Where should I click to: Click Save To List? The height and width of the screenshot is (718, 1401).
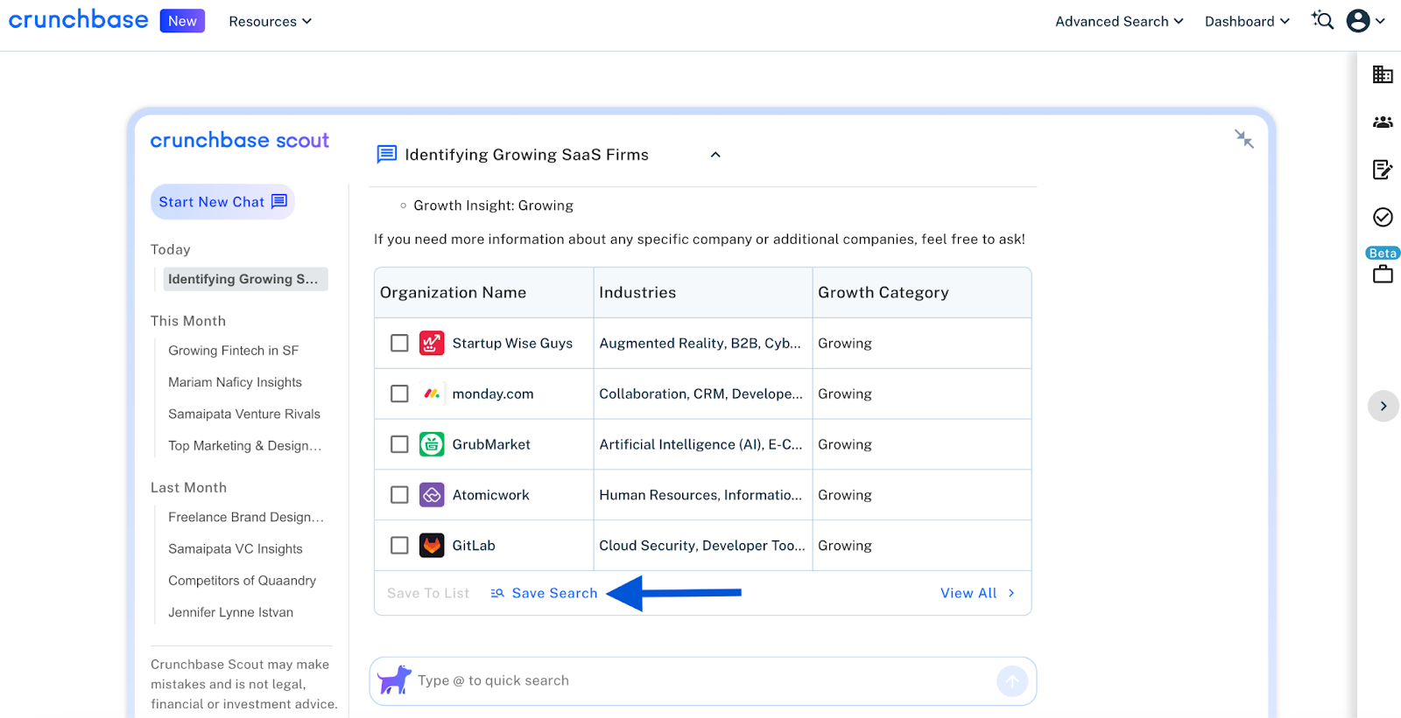coord(428,593)
